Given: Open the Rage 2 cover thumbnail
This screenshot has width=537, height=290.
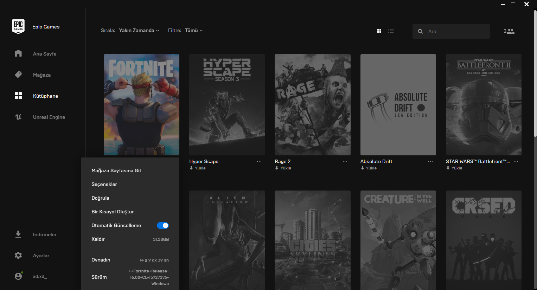Looking at the screenshot, I should click(x=313, y=105).
